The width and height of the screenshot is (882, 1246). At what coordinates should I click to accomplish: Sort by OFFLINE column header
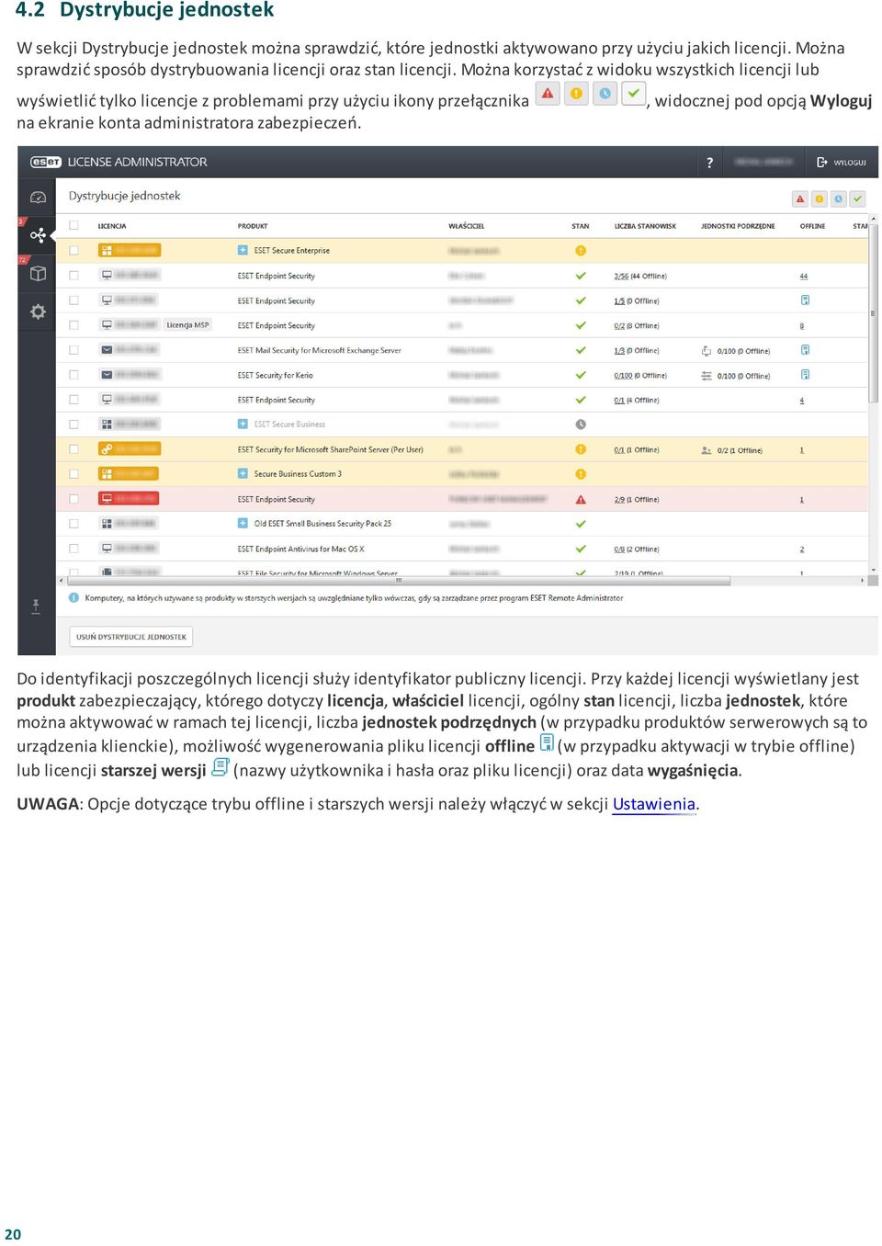click(812, 226)
